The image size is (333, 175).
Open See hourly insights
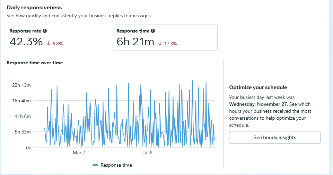(274, 137)
